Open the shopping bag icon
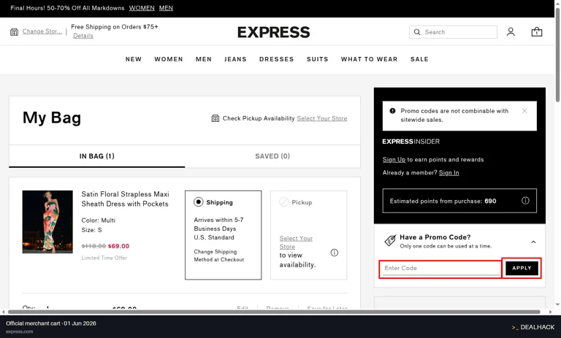The height and width of the screenshot is (338, 561). tap(536, 32)
